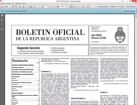This screenshot has width=137, height=105.
Task: Go to the next page with the down arrow
Action: coord(42,7)
